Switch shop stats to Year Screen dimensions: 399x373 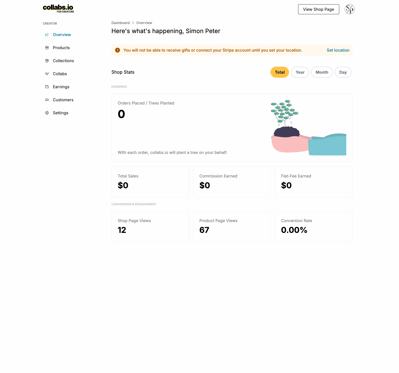pos(300,72)
